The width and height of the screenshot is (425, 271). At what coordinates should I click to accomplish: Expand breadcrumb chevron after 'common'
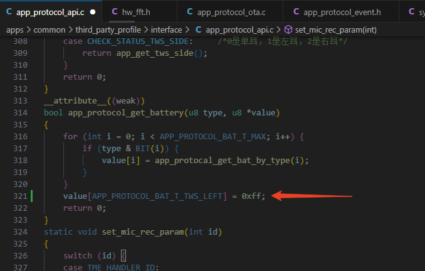[x=70, y=30]
